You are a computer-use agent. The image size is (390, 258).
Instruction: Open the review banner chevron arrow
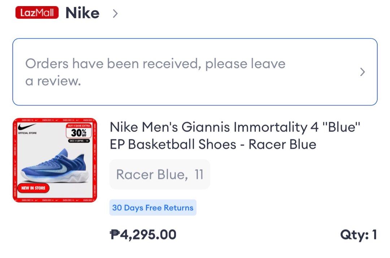tap(362, 72)
